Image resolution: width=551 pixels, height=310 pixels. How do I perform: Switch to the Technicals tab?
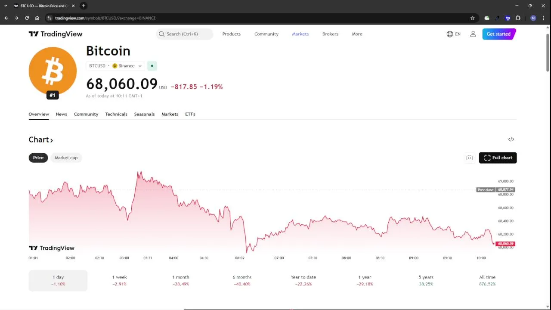tap(116, 114)
